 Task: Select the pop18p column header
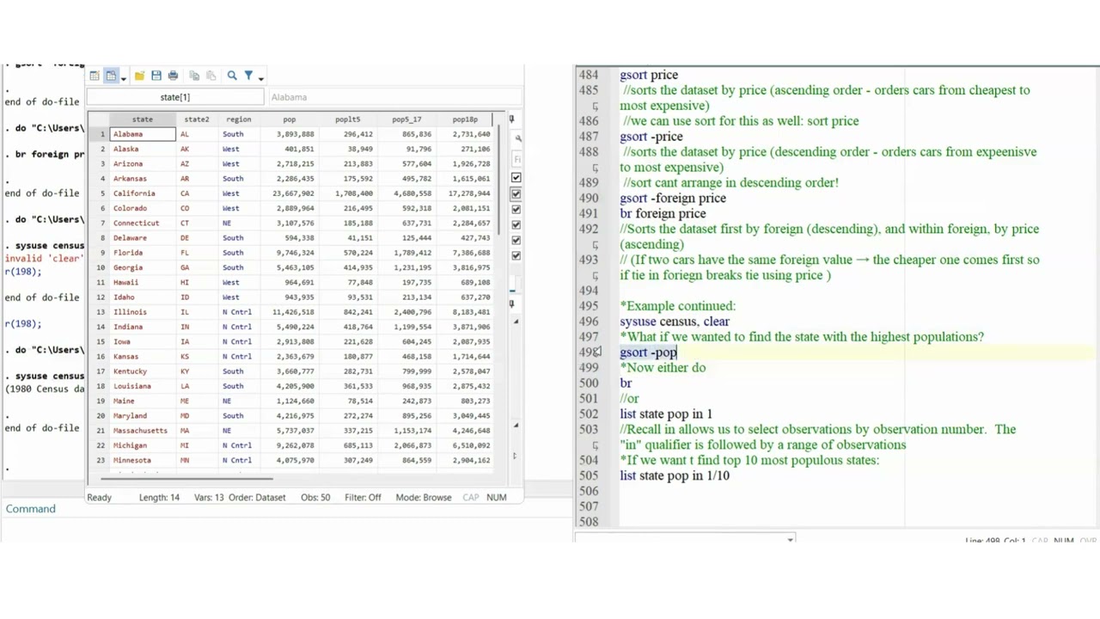click(x=465, y=120)
